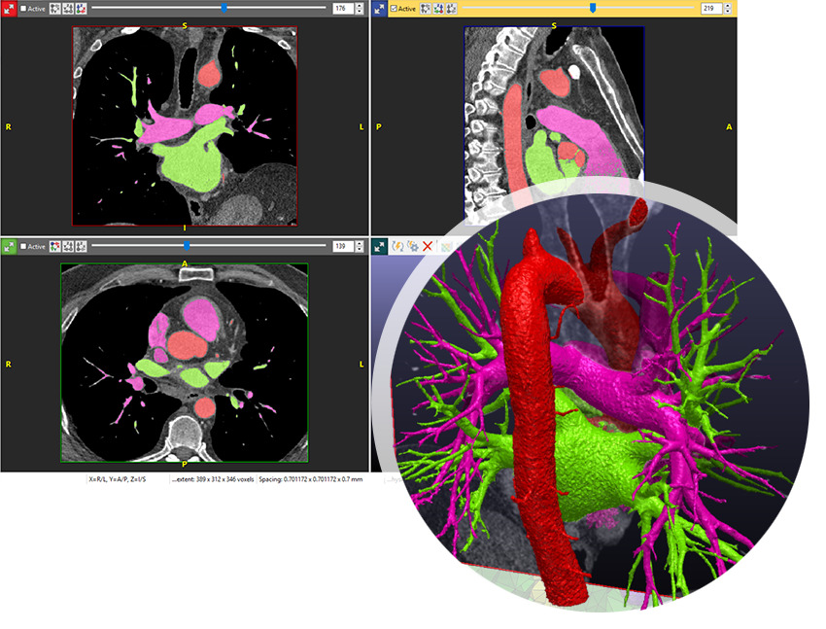Click the slice slider handle in green panel
This screenshot has height=629, width=826.
pyautogui.click(x=187, y=246)
